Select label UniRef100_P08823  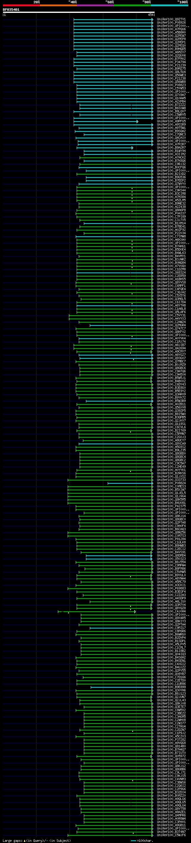pyautogui.click(x=171, y=85)
